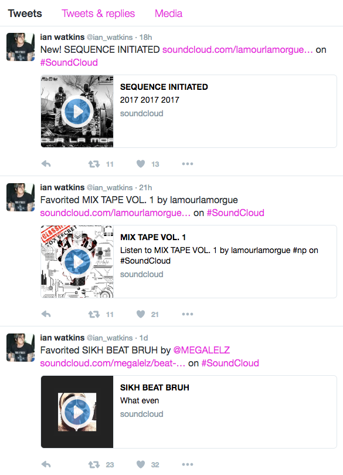
Task: Retweet the SIKH BEAT BRUH tweet
Action: 94,464
